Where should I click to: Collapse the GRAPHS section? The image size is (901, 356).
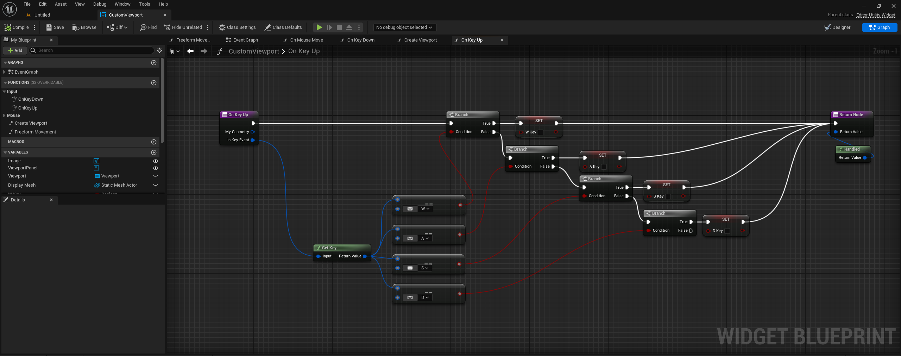tap(5, 63)
